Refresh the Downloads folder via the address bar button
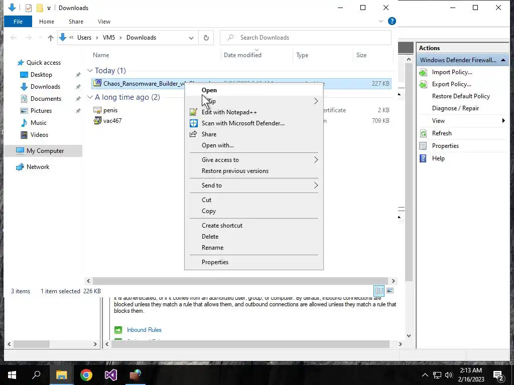 (206, 38)
